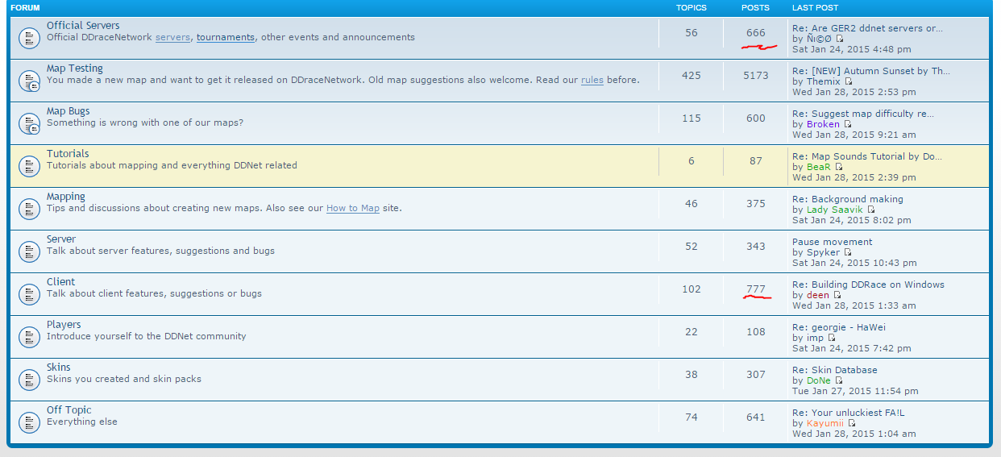
Task: Open the Skins forum
Action: pyautogui.click(x=58, y=368)
